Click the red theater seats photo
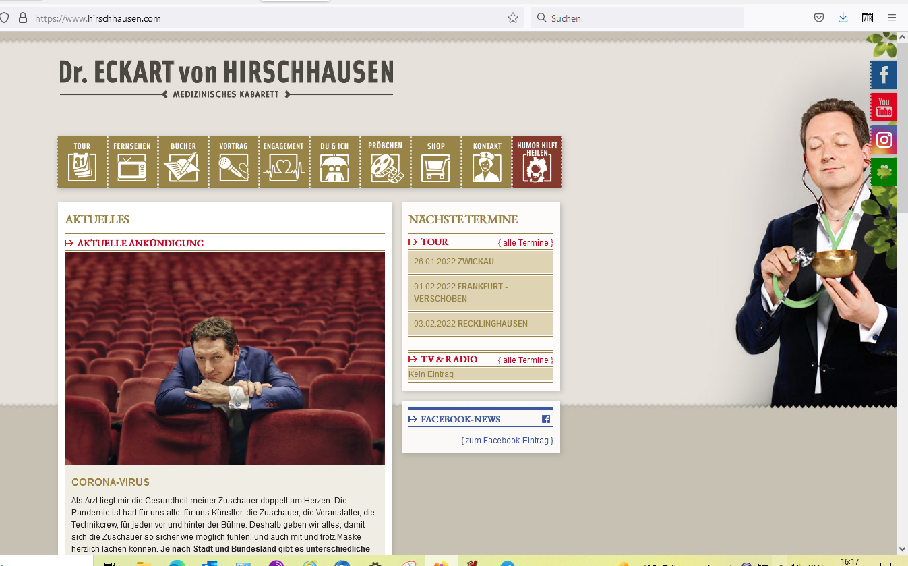The height and width of the screenshot is (566, 908). pos(224,359)
